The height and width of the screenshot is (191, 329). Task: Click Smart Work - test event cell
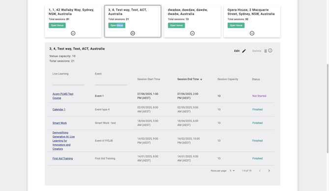[x=106, y=123]
